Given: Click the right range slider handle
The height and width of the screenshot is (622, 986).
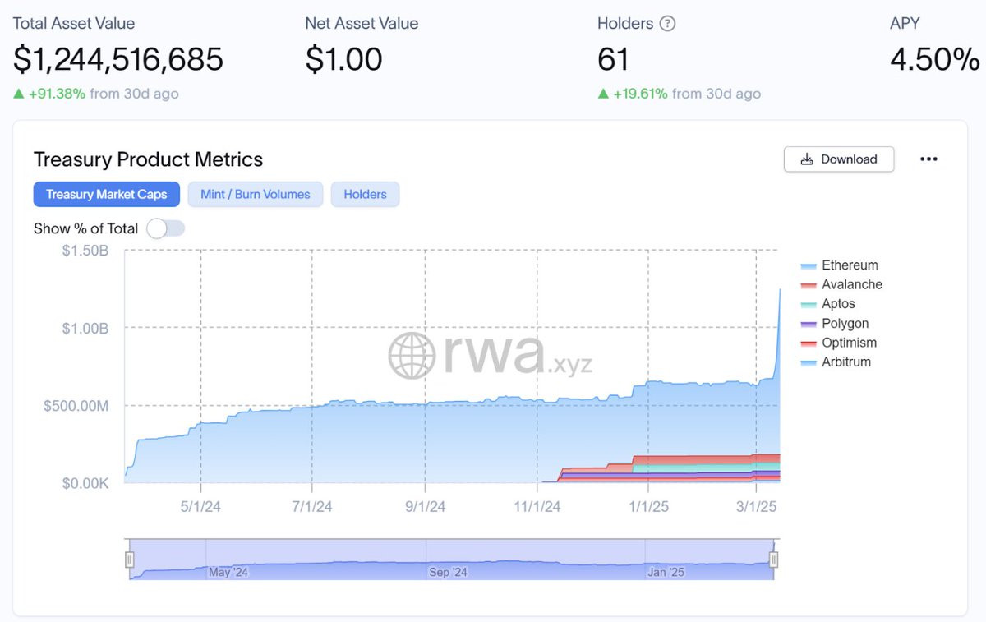Looking at the screenshot, I should [773, 560].
